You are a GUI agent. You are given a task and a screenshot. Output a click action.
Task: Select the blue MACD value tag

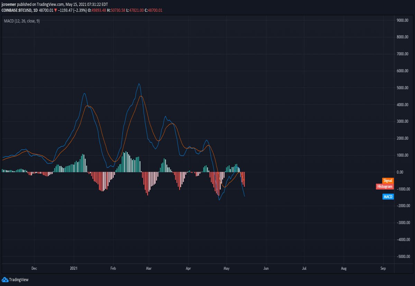pos(388,197)
